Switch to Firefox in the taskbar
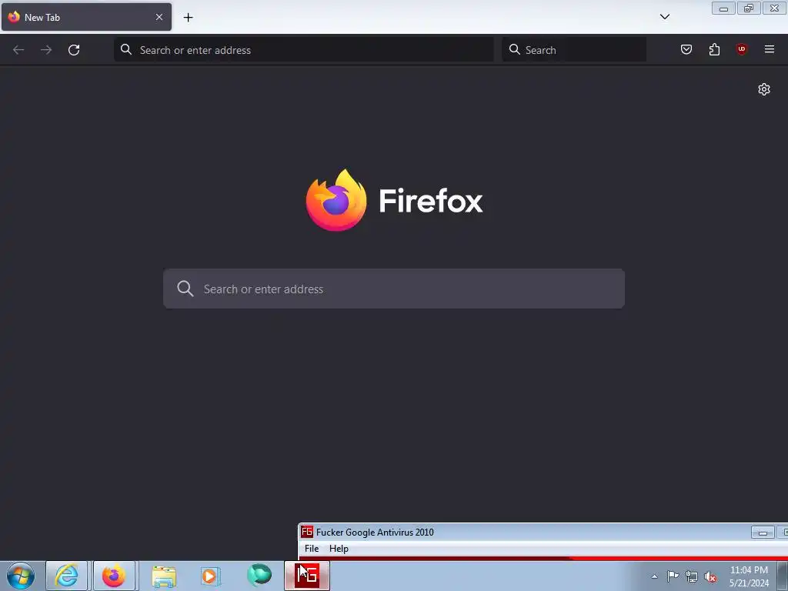Image resolution: width=788 pixels, height=591 pixels. [x=114, y=576]
